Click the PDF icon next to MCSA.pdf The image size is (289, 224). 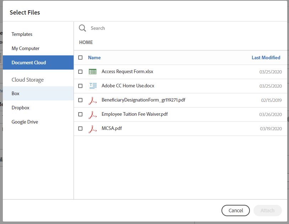pyautogui.click(x=93, y=129)
